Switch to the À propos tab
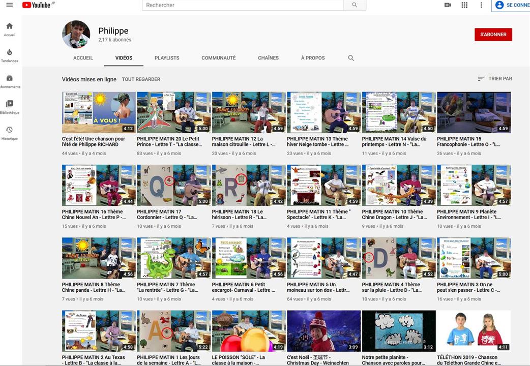This screenshot has height=366, width=530. point(313,58)
